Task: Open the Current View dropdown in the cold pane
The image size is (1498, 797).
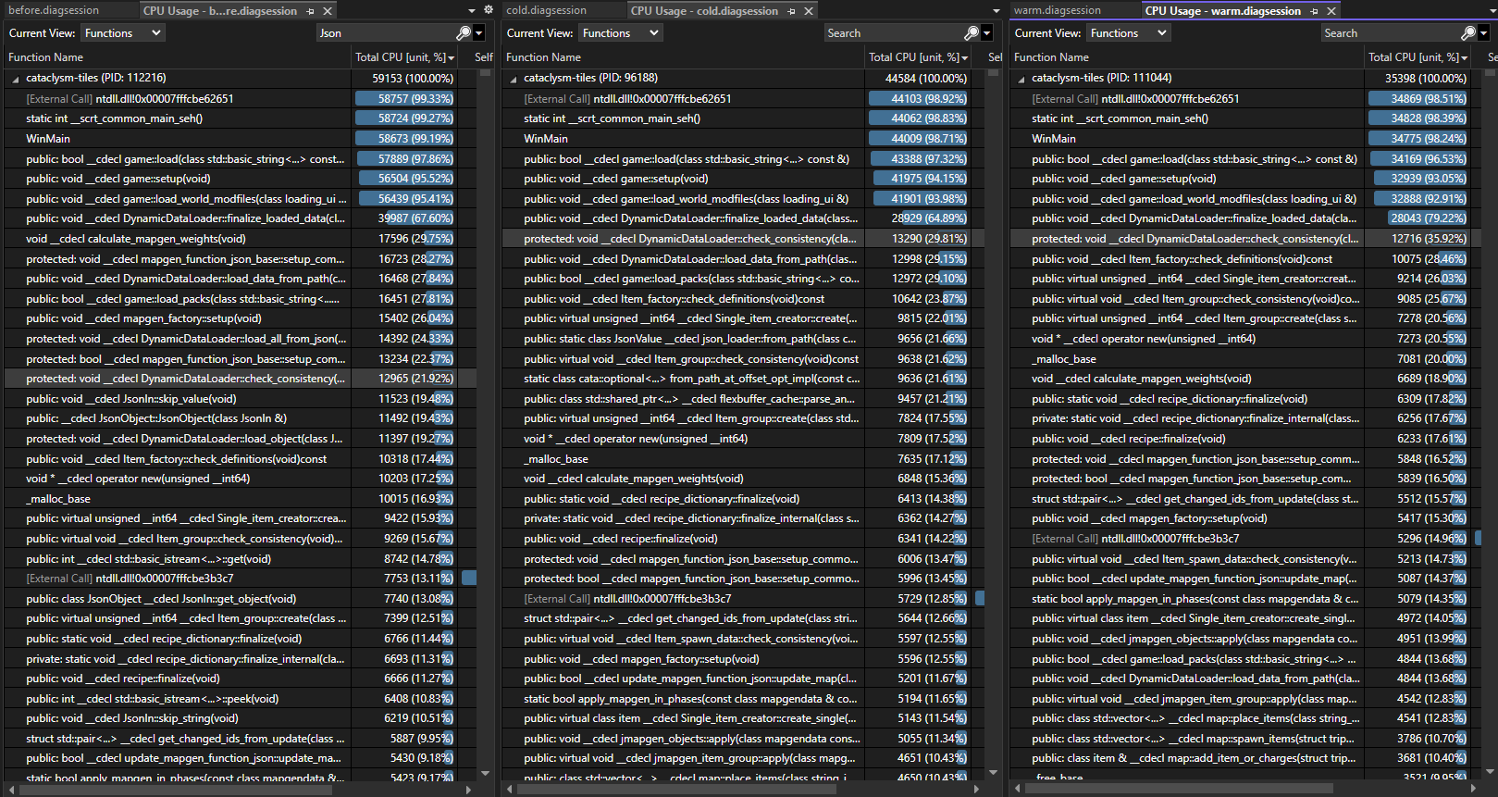Action: [x=620, y=33]
